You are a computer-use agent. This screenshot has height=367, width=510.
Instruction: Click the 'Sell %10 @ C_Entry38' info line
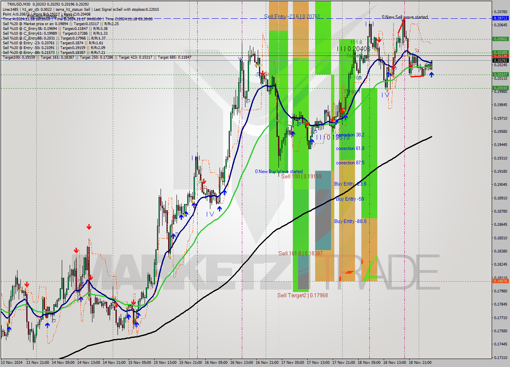coord(55,28)
